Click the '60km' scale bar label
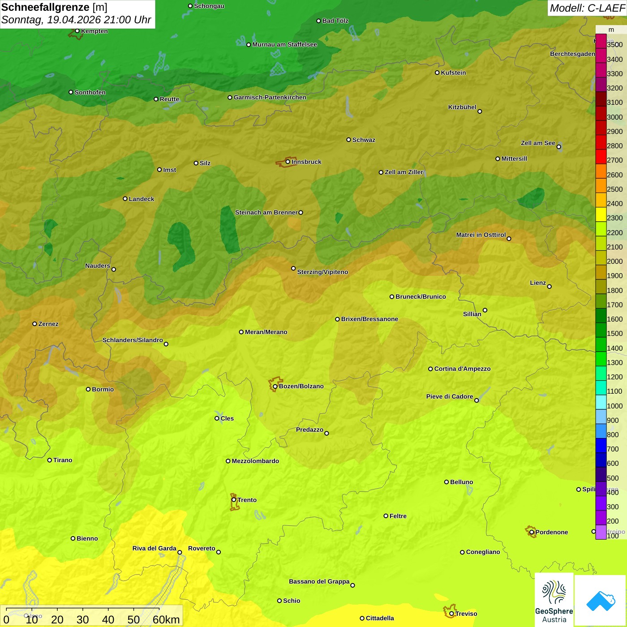627x627 pixels. (166, 619)
